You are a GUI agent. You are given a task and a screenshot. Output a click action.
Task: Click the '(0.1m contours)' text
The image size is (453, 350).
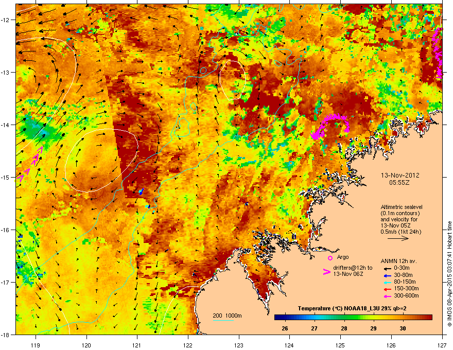(x=400, y=214)
